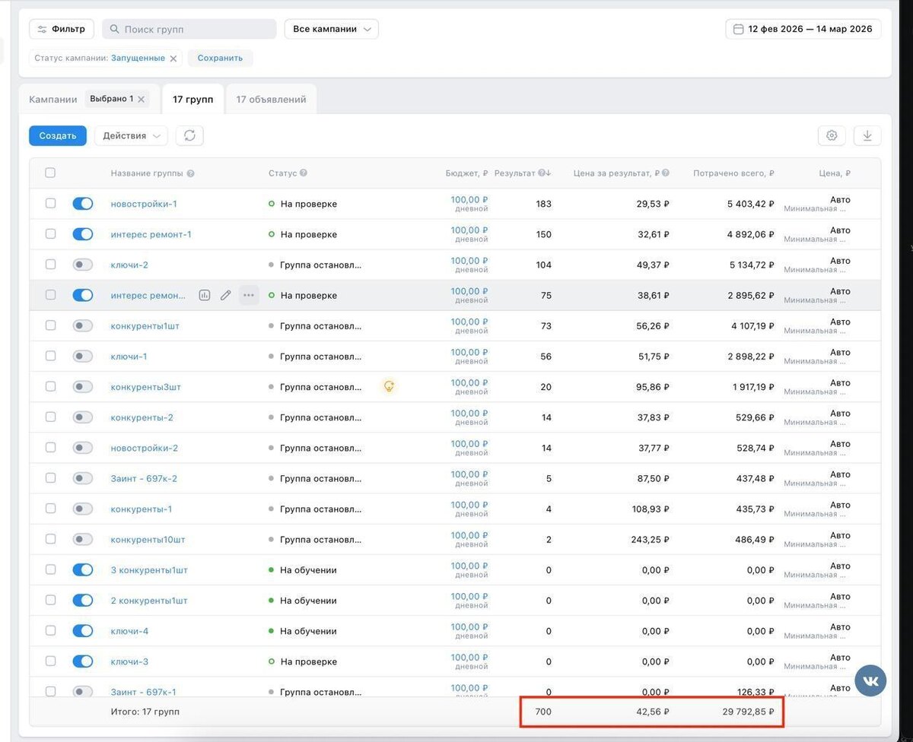Switch to the Кампании tab
Viewport: 913px width, 742px height.
(53, 99)
